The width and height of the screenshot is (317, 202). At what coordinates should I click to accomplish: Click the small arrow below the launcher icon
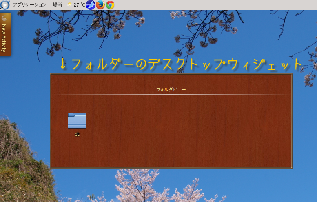tap(2, 9)
